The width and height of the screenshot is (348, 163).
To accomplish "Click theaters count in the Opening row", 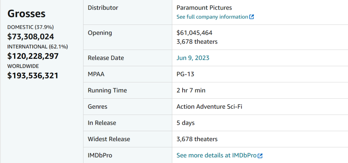I will coord(197,42).
